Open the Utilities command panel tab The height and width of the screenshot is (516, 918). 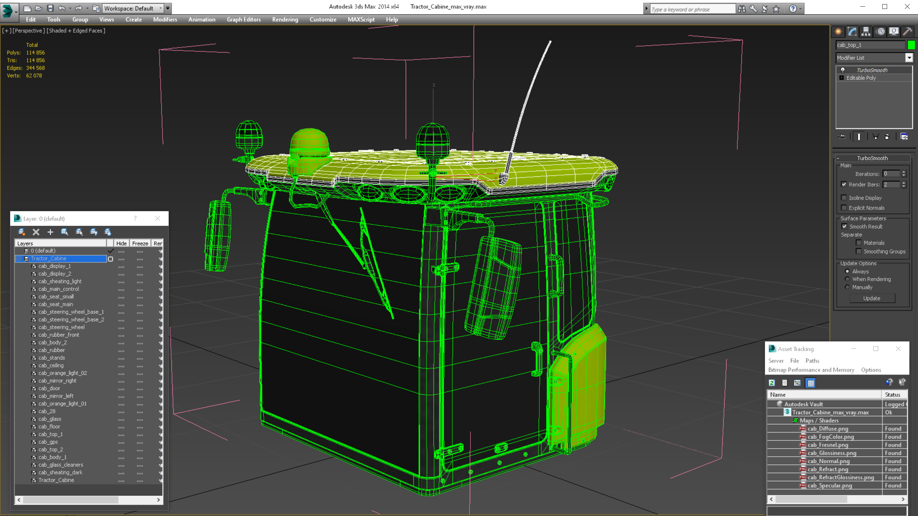[x=907, y=32]
